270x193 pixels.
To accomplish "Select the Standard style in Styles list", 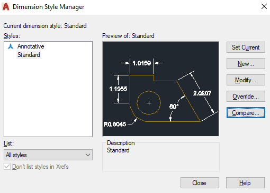I will tap(29, 55).
